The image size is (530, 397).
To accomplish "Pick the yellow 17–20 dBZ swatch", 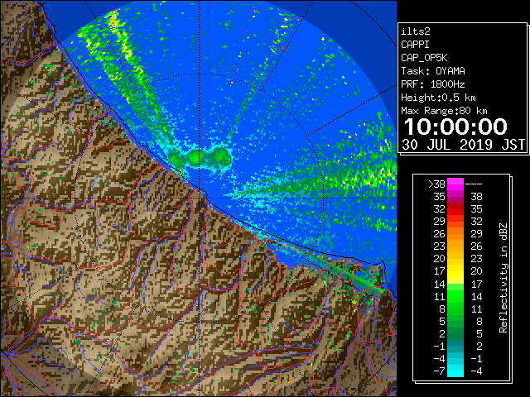I will (455, 270).
